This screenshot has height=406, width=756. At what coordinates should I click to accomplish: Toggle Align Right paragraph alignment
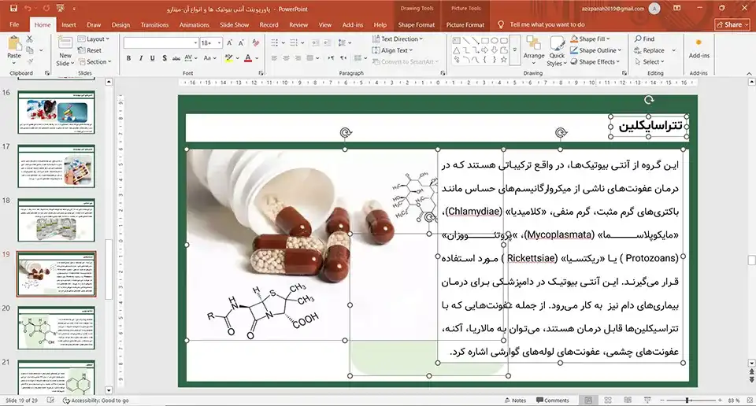[298, 57]
